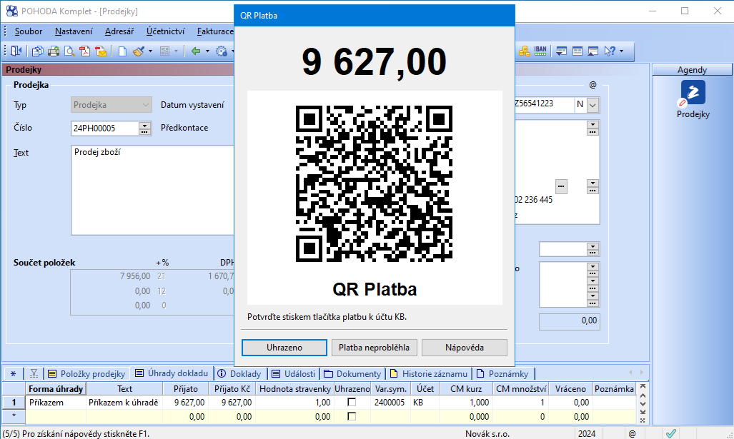Click the context help pointer icon
The image size is (734, 439).
pyautogui.click(x=609, y=51)
